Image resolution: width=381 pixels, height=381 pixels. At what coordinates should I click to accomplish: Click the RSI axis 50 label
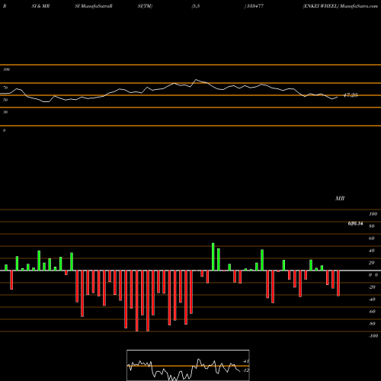5,100
